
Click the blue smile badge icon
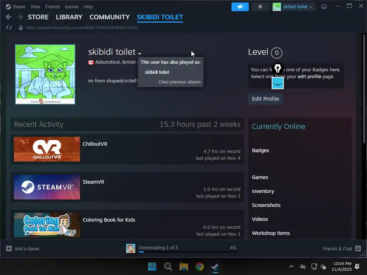tap(278, 83)
